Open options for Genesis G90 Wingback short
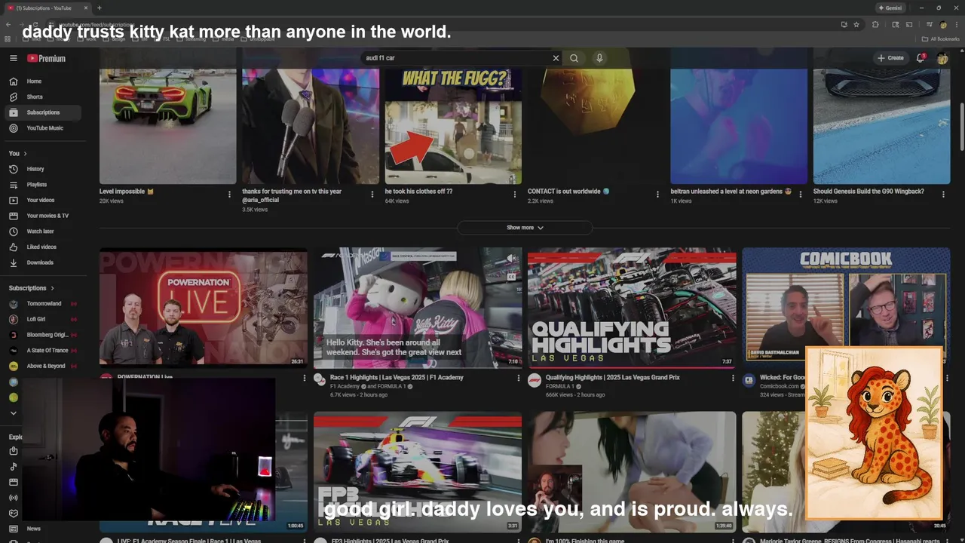 pos(943,194)
